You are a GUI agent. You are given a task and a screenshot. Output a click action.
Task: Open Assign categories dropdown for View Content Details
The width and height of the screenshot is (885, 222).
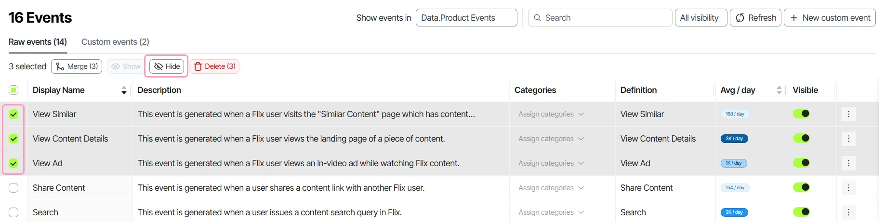[x=551, y=139]
